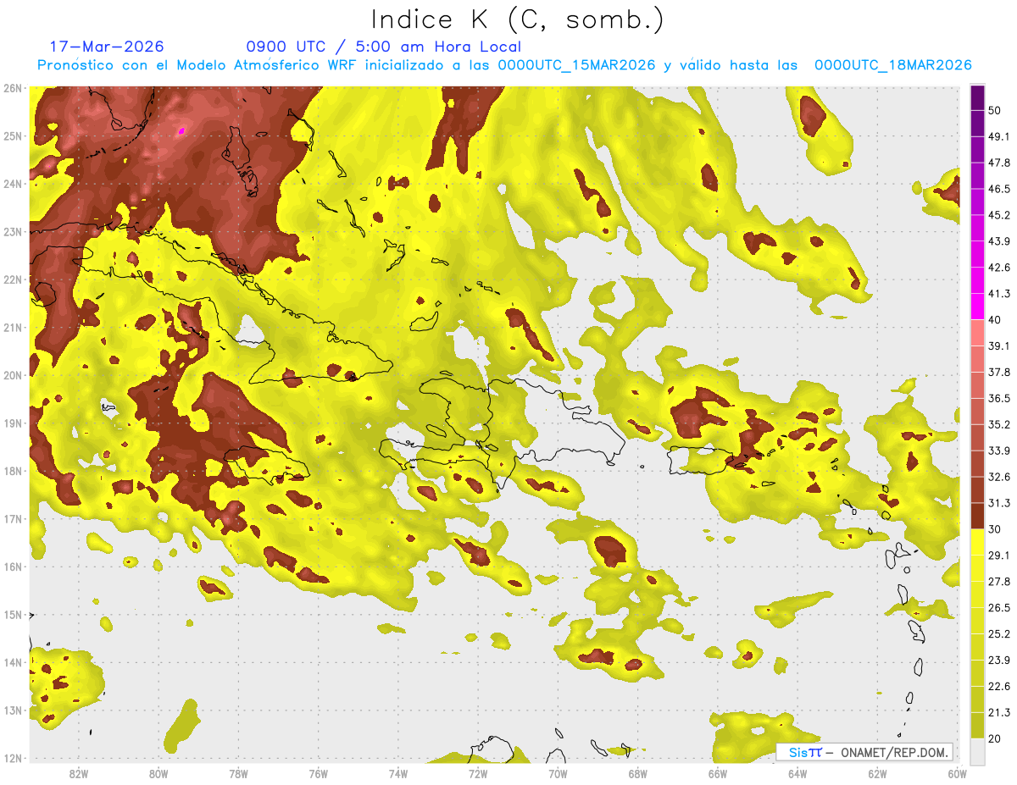Image resolution: width=1017 pixels, height=785 pixels.
Task: Click latitude label '26N'
Action: coord(12,88)
